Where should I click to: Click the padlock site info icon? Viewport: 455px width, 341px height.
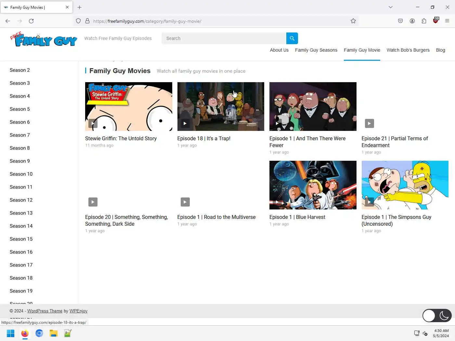tap(87, 21)
